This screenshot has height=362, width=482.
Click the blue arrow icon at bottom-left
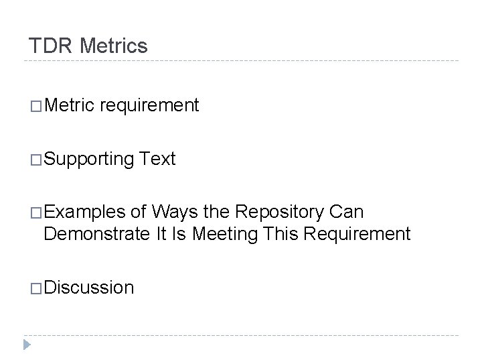[28, 345]
